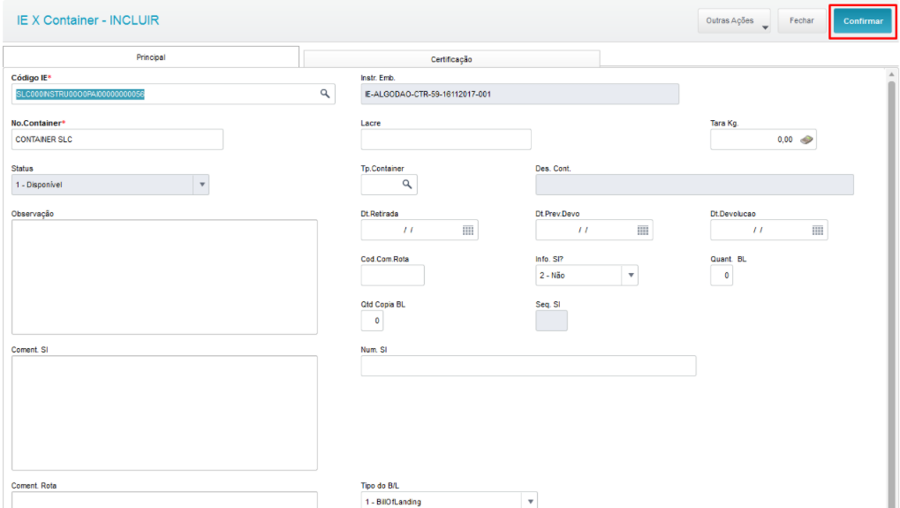This screenshot has width=900, height=508.
Task: Open the Tara Kg calculator icon
Action: pyautogui.click(x=806, y=140)
